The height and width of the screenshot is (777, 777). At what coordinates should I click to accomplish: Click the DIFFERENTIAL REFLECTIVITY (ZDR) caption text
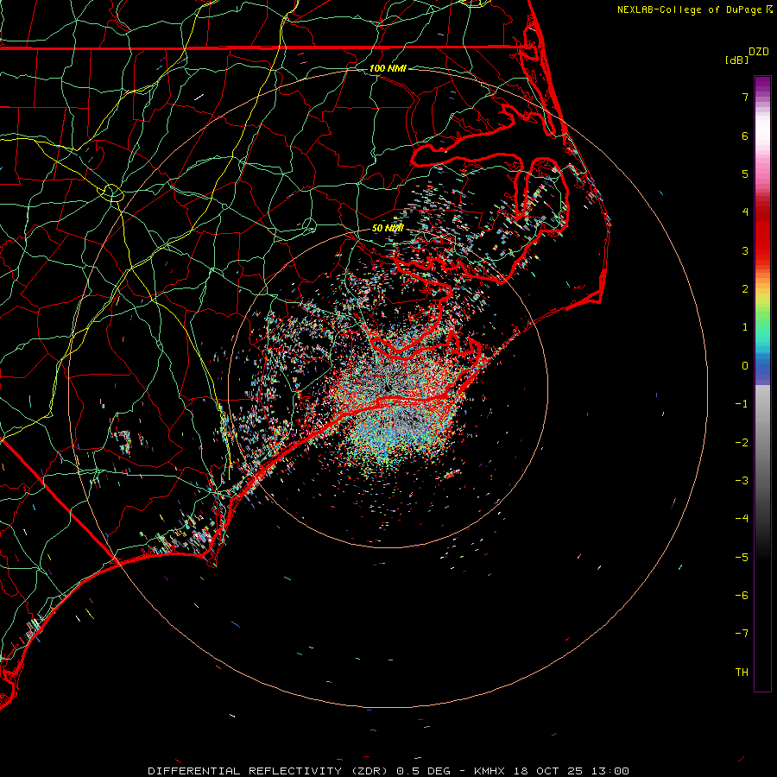click(270, 771)
